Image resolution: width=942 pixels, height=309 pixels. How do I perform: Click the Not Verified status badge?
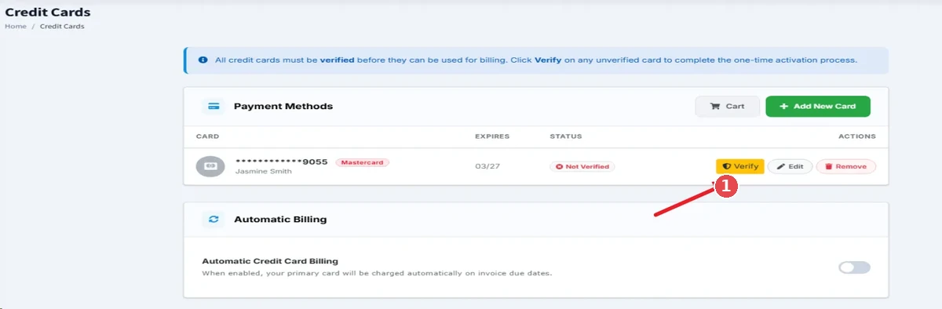tap(582, 166)
